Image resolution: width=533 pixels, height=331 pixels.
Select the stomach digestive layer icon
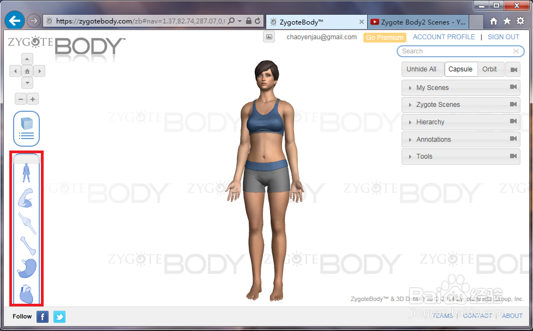coord(27,268)
